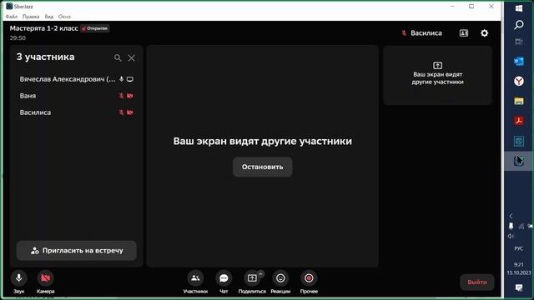This screenshot has height=300, width=534.
Task: Click Пригласить на встречу button
Action: tap(77, 251)
